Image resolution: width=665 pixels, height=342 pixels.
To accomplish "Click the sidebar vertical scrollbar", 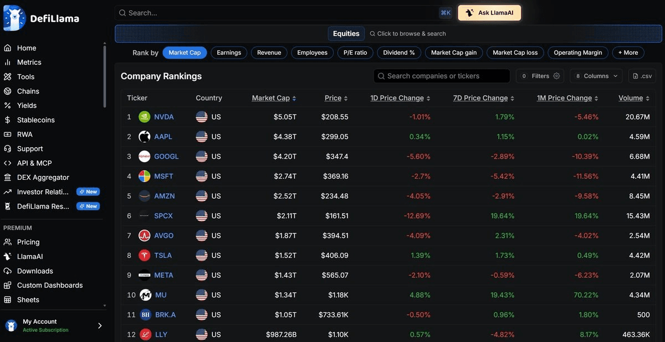I will tap(105, 76).
